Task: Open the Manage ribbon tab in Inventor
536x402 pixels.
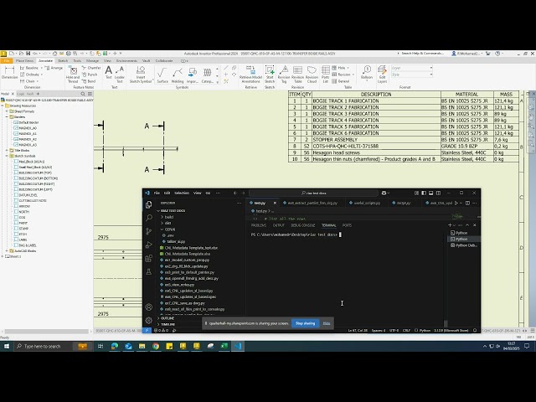Action: 92,61
